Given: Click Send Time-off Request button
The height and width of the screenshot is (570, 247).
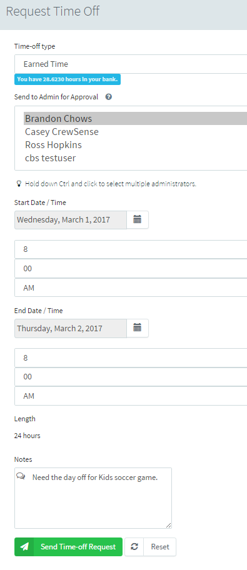Looking at the screenshot, I should [68, 547].
